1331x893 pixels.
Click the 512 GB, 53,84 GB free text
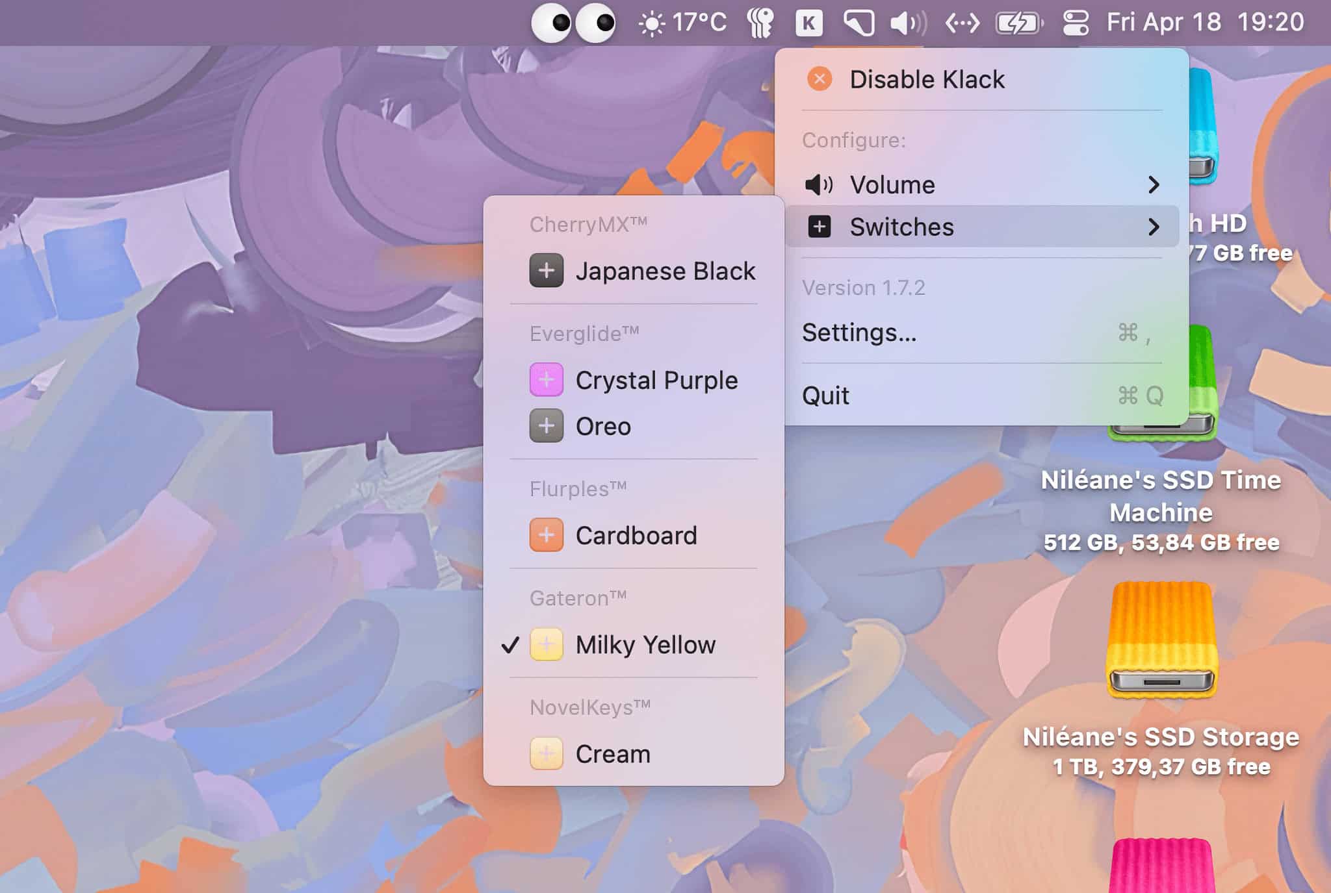coord(1161,542)
